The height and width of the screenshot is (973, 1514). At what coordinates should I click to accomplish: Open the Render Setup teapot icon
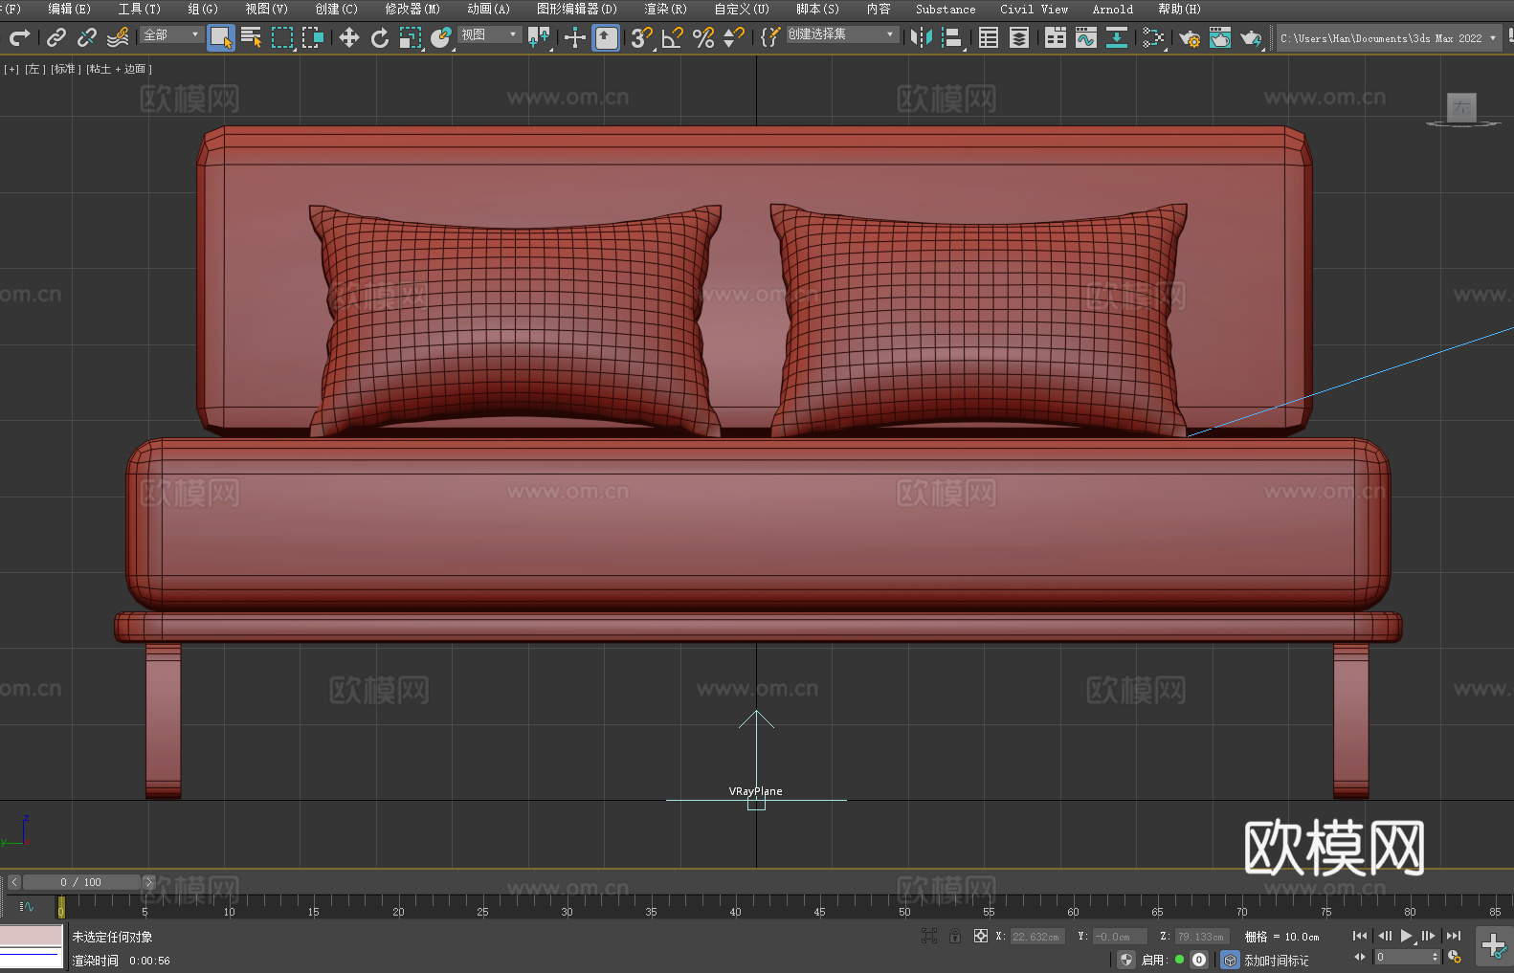coord(1189,37)
